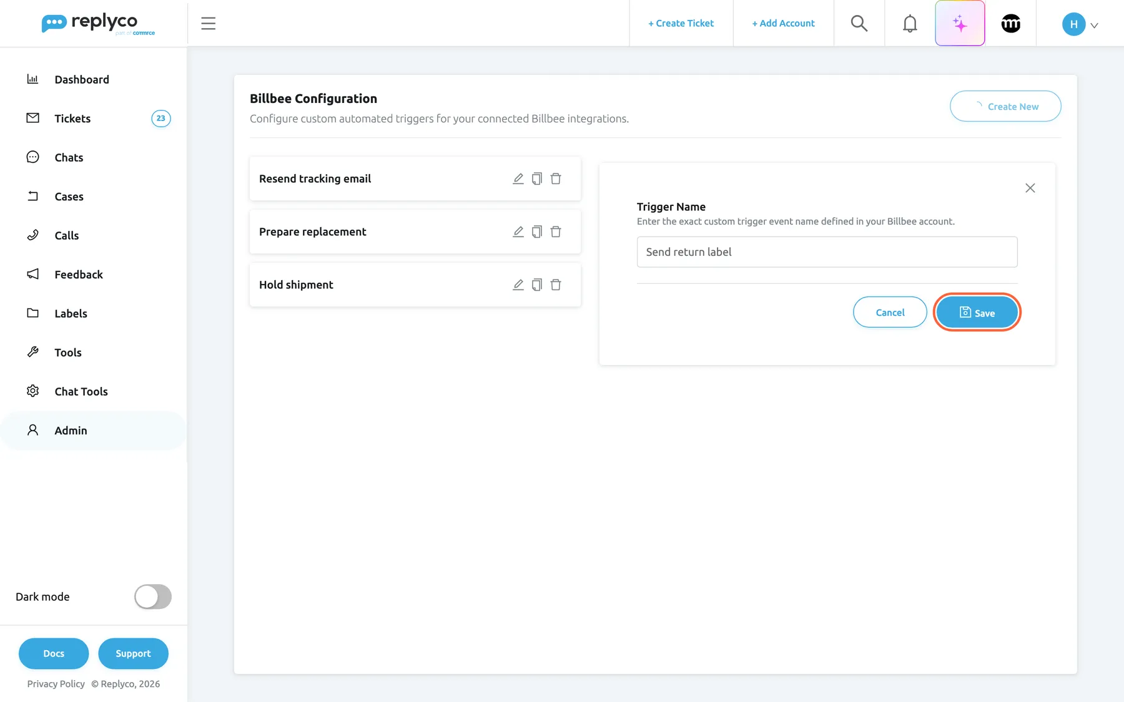Click the replyco logo
This screenshot has width=1124, height=702.
coord(99,23)
